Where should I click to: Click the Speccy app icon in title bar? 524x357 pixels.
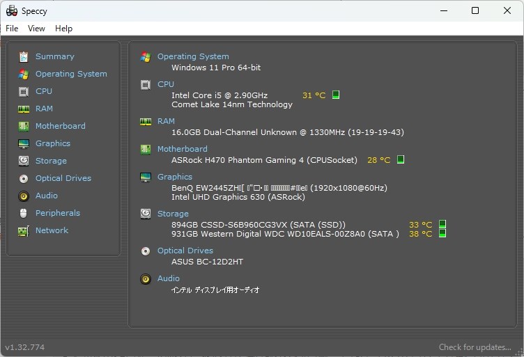click(12, 10)
